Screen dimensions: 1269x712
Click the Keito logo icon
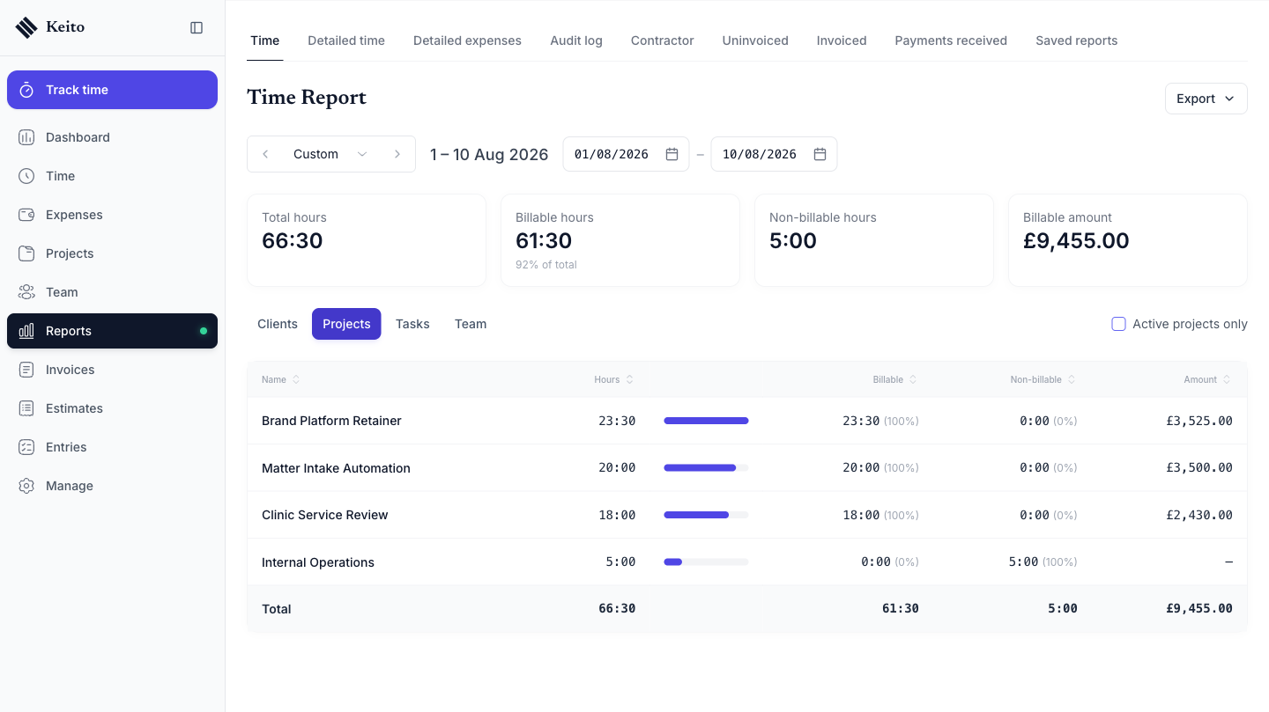(x=27, y=27)
